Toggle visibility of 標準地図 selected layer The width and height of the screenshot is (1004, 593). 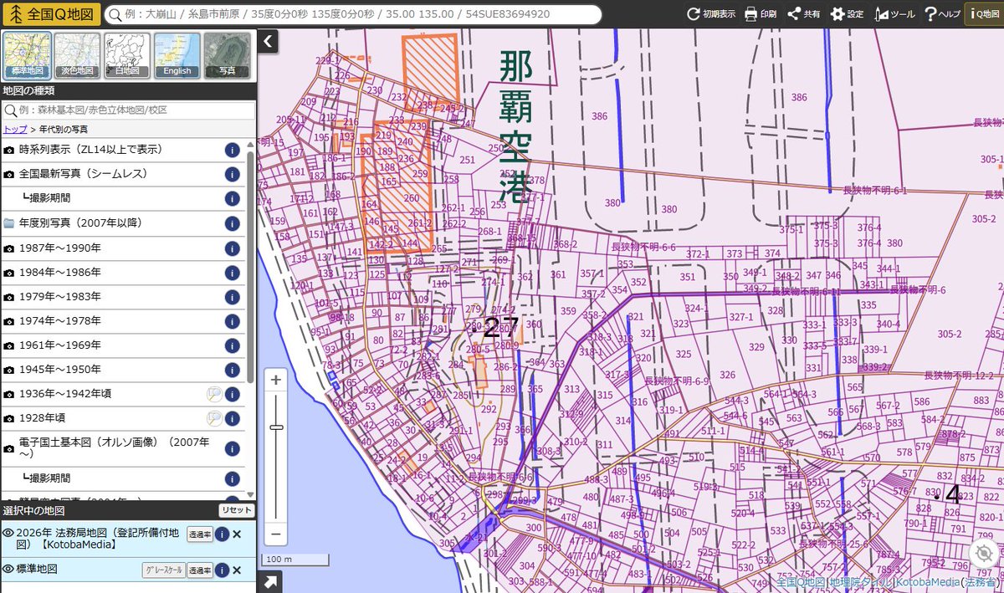(x=8, y=569)
